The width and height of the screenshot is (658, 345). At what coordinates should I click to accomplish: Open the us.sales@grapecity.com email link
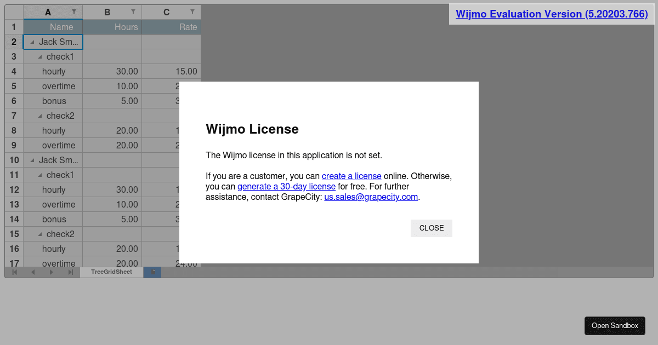371,197
